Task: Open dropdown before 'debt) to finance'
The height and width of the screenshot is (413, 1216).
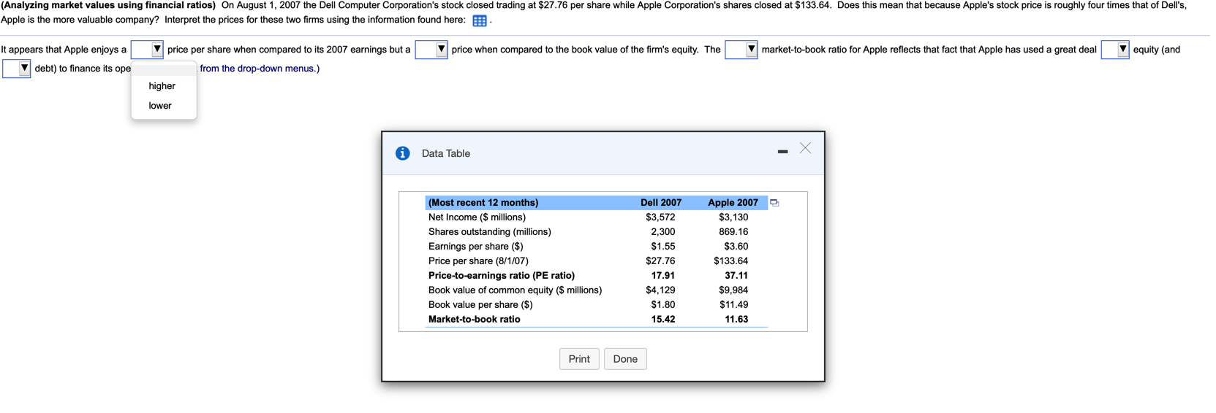Action: coord(17,69)
